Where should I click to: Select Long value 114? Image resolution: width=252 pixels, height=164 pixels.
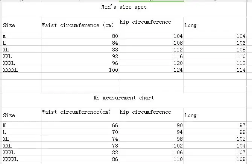coord(215,69)
